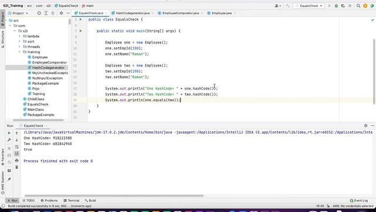Screen dimensions: 376x212
Task: Switch to EqualsCheck.java editor tab
Action: pyautogui.click(x=91, y=13)
